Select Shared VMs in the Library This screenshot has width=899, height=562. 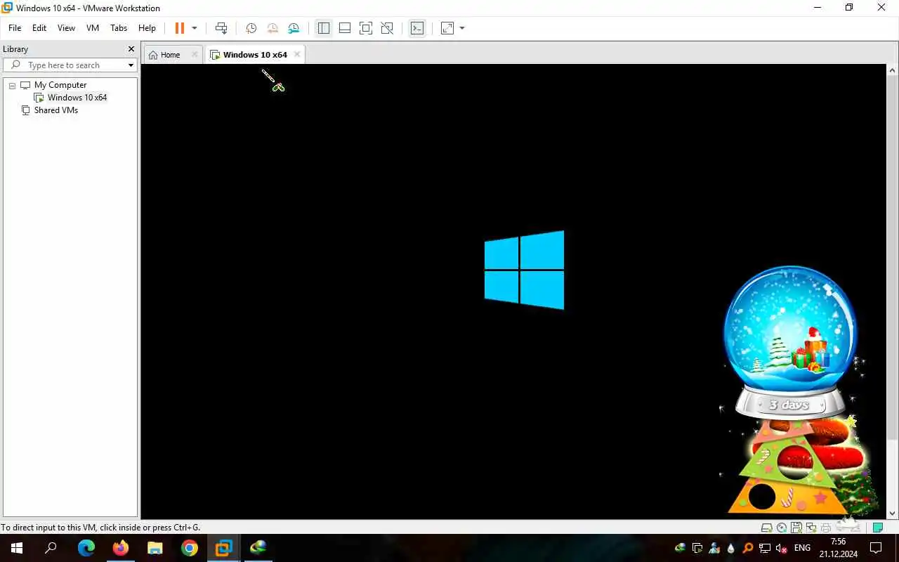point(56,110)
